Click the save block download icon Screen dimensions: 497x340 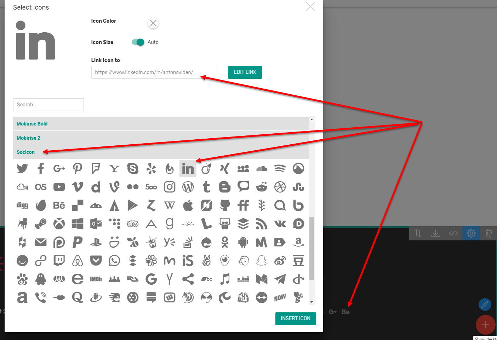coord(436,233)
